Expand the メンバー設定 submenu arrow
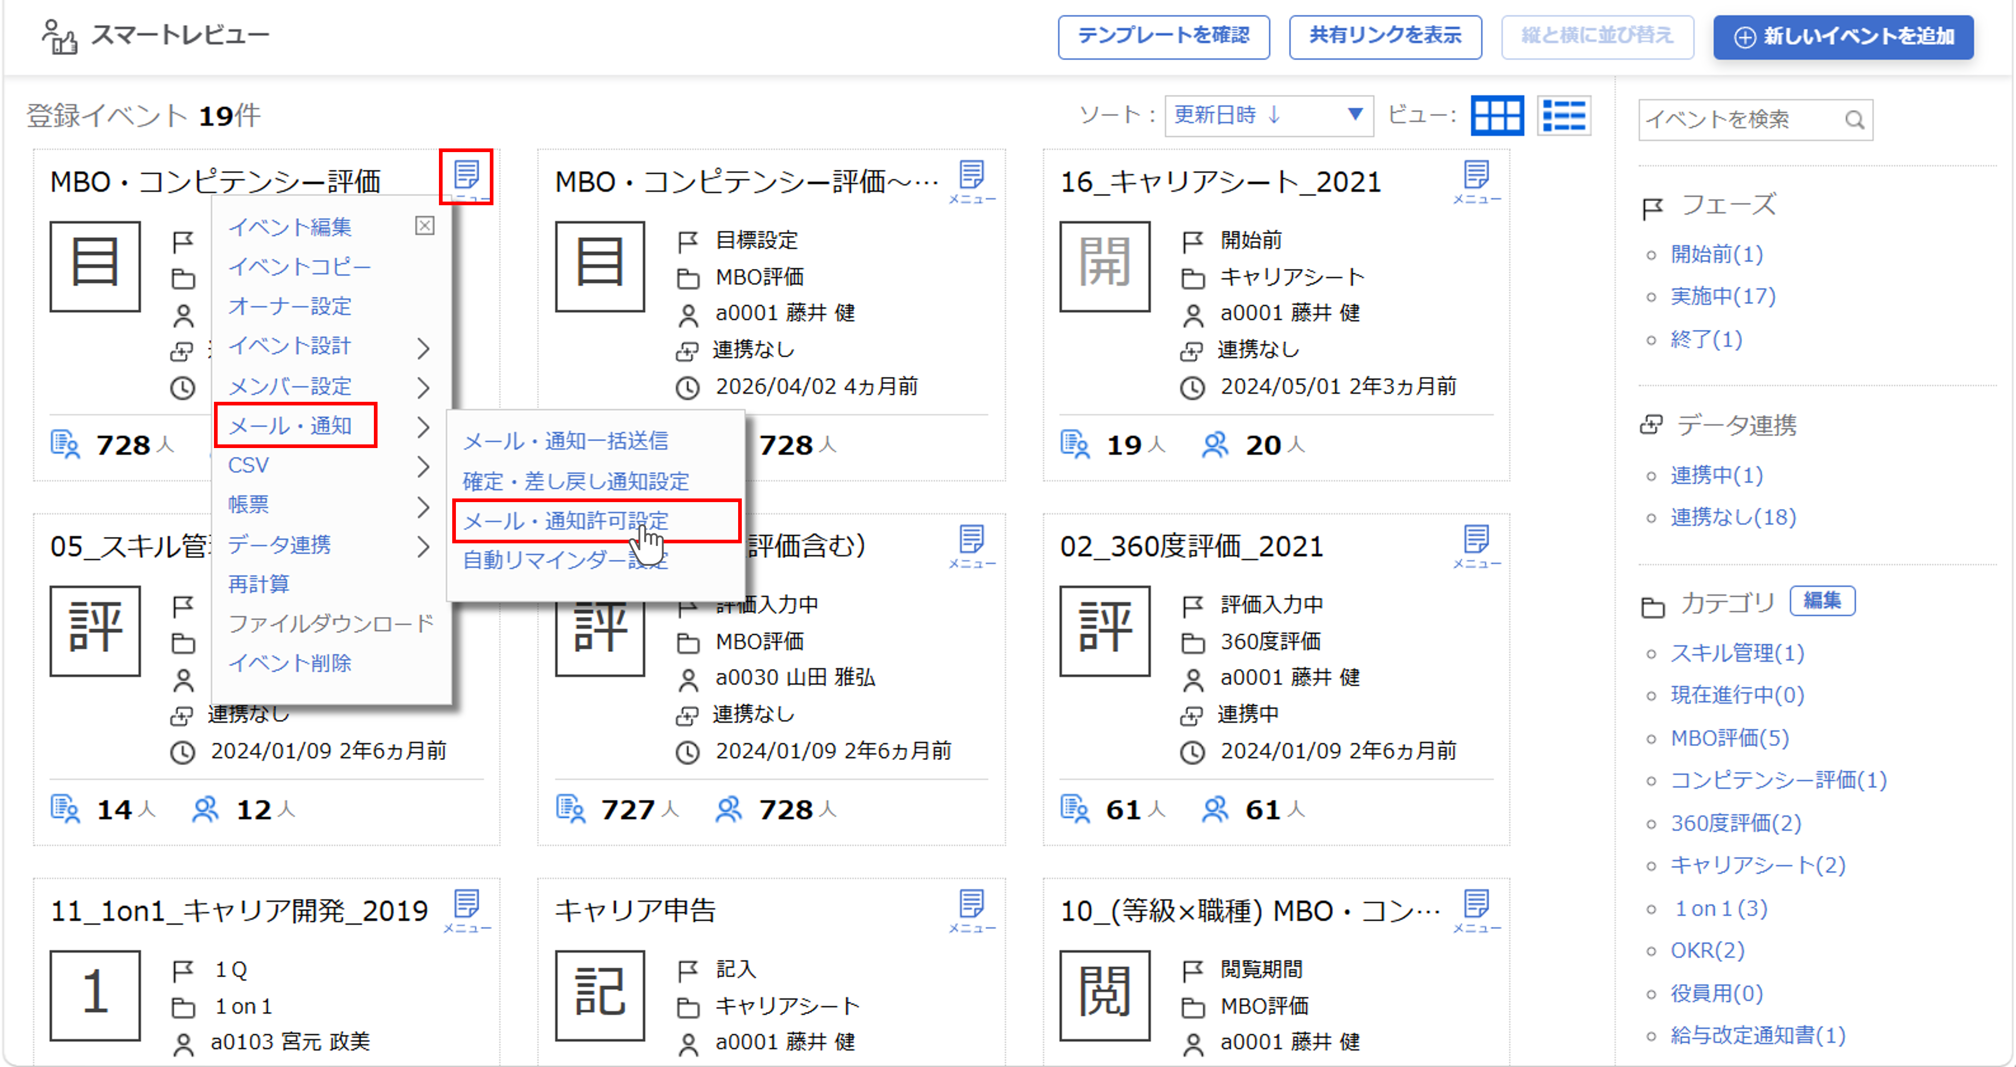 (x=423, y=387)
